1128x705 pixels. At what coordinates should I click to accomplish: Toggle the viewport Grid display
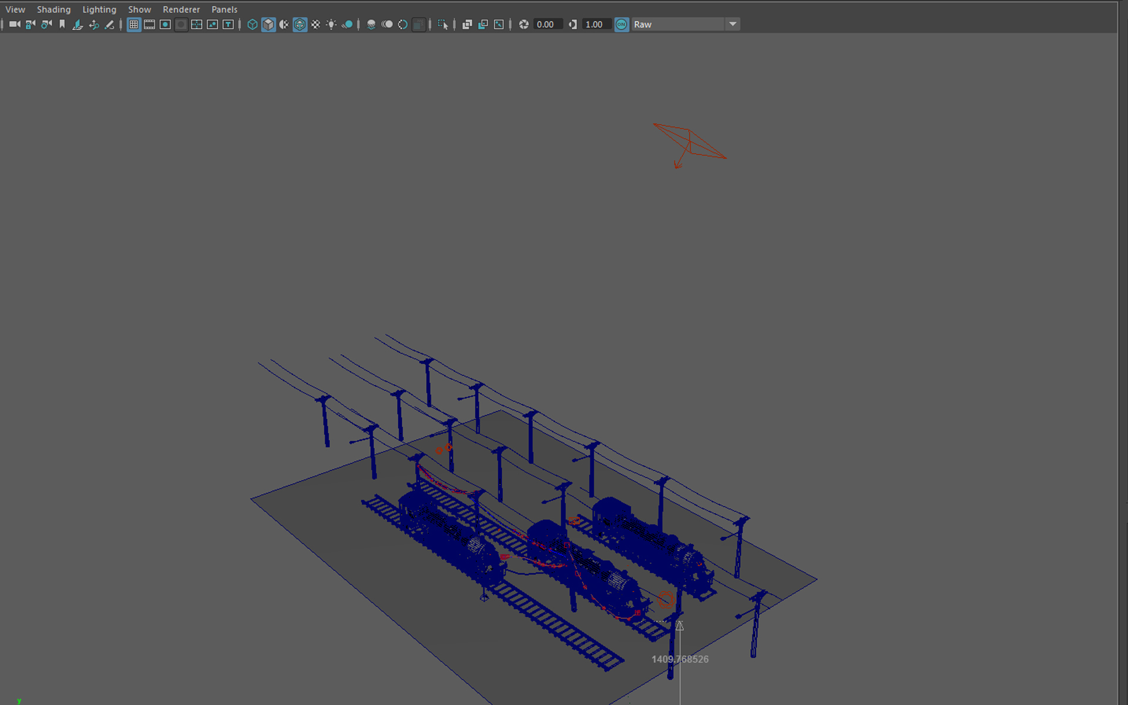click(x=134, y=24)
